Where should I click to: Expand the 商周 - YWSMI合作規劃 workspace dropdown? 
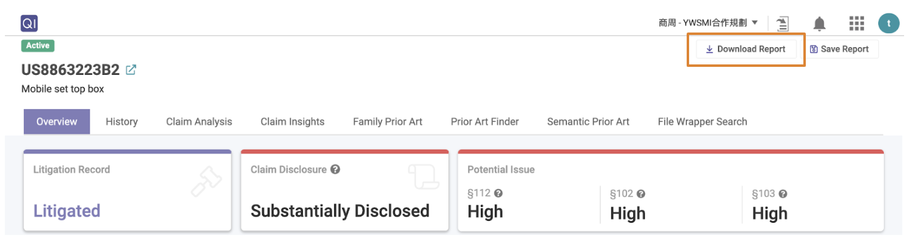(x=708, y=23)
